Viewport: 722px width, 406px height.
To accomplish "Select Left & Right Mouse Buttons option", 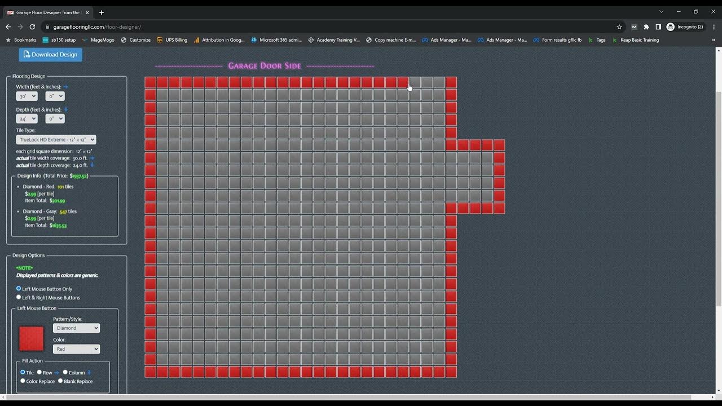I will click(x=19, y=297).
